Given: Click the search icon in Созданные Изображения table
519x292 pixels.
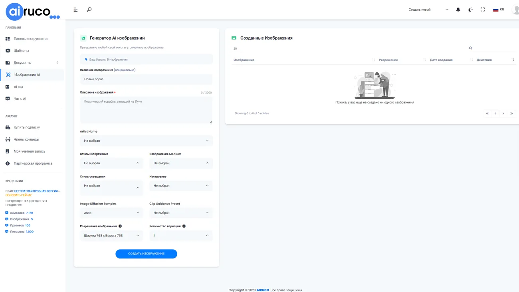Looking at the screenshot, I should [x=470, y=48].
